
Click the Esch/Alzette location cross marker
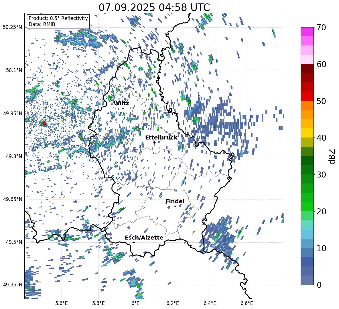tap(134, 242)
